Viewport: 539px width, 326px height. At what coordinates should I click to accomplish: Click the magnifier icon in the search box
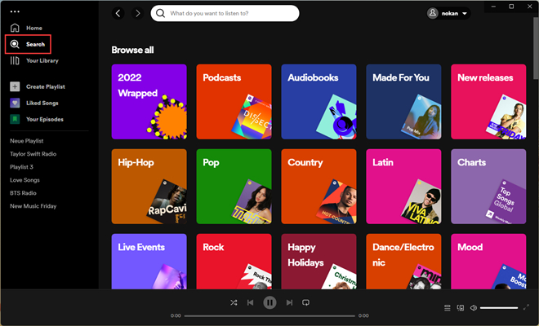pyautogui.click(x=160, y=13)
